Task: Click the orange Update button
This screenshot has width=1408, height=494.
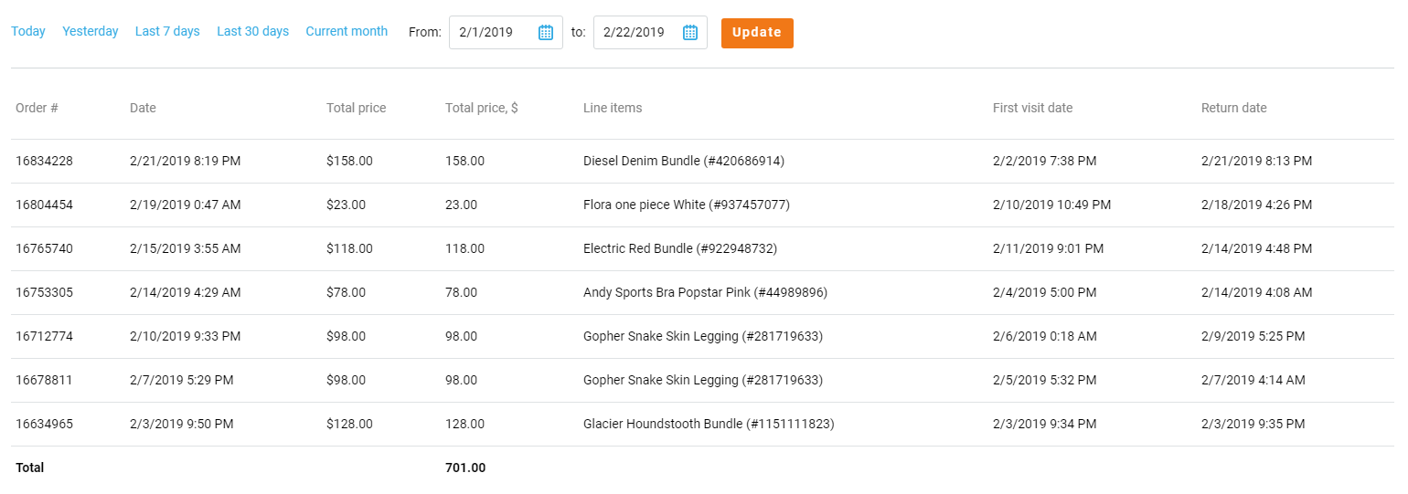Action: (x=757, y=33)
